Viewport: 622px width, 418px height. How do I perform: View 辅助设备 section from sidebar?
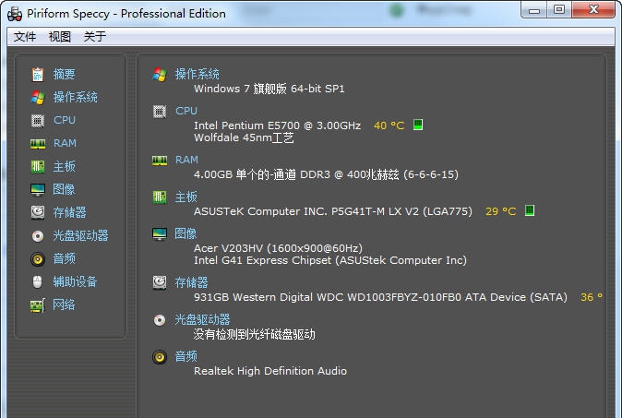coord(76,282)
